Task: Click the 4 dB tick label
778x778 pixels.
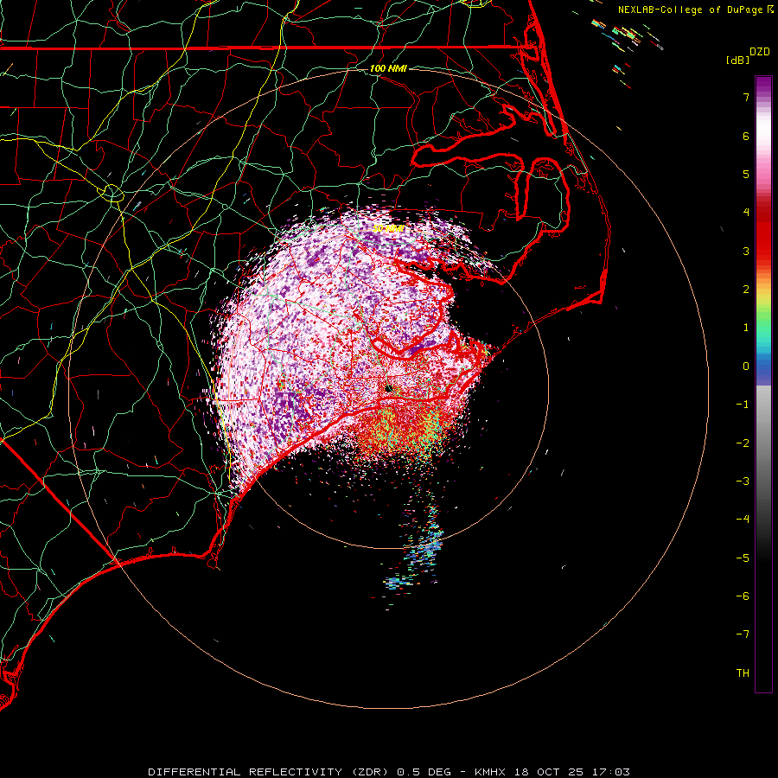Action: pyautogui.click(x=746, y=213)
